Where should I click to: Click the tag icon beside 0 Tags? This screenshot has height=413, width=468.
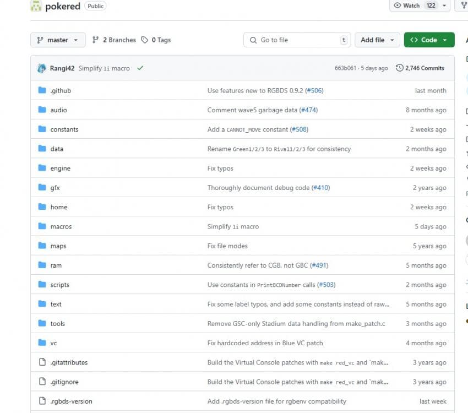(x=145, y=40)
